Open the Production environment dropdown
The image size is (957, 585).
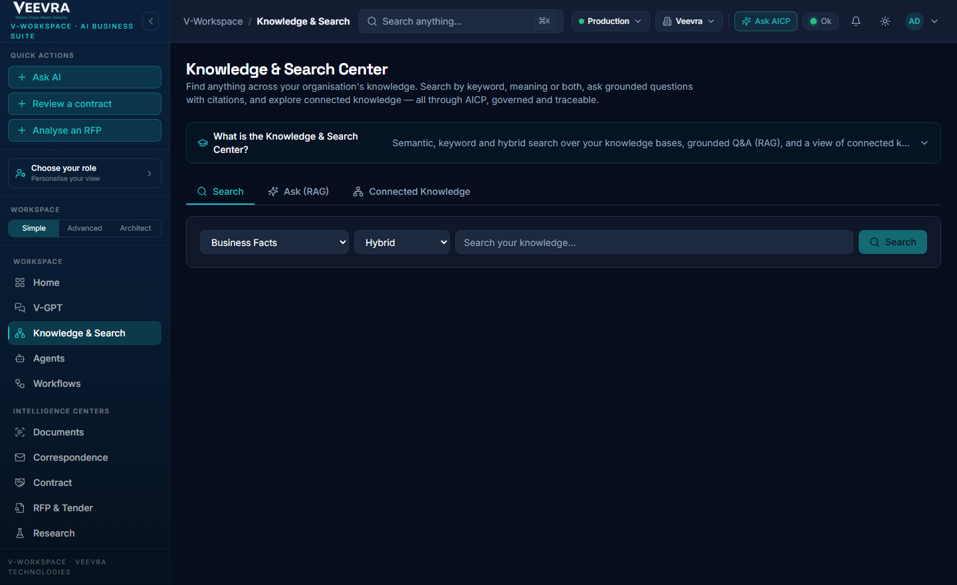[610, 21]
